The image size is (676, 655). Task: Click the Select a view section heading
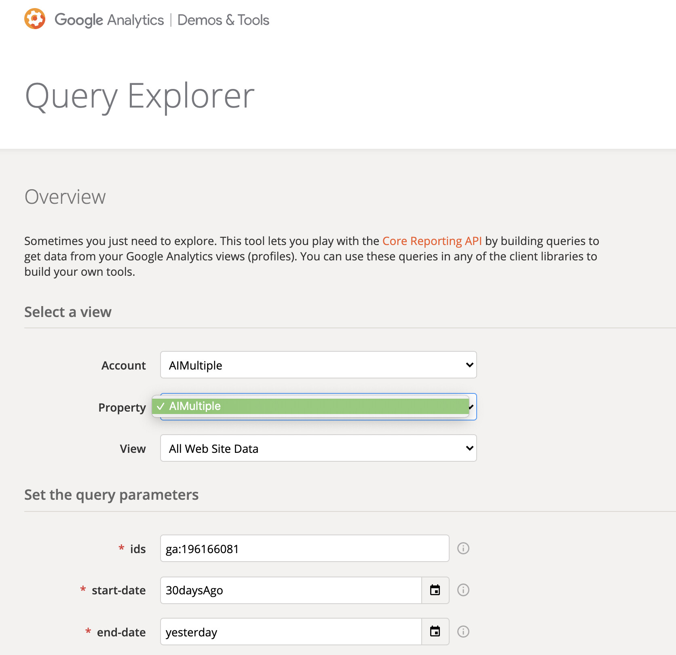pyautogui.click(x=68, y=312)
